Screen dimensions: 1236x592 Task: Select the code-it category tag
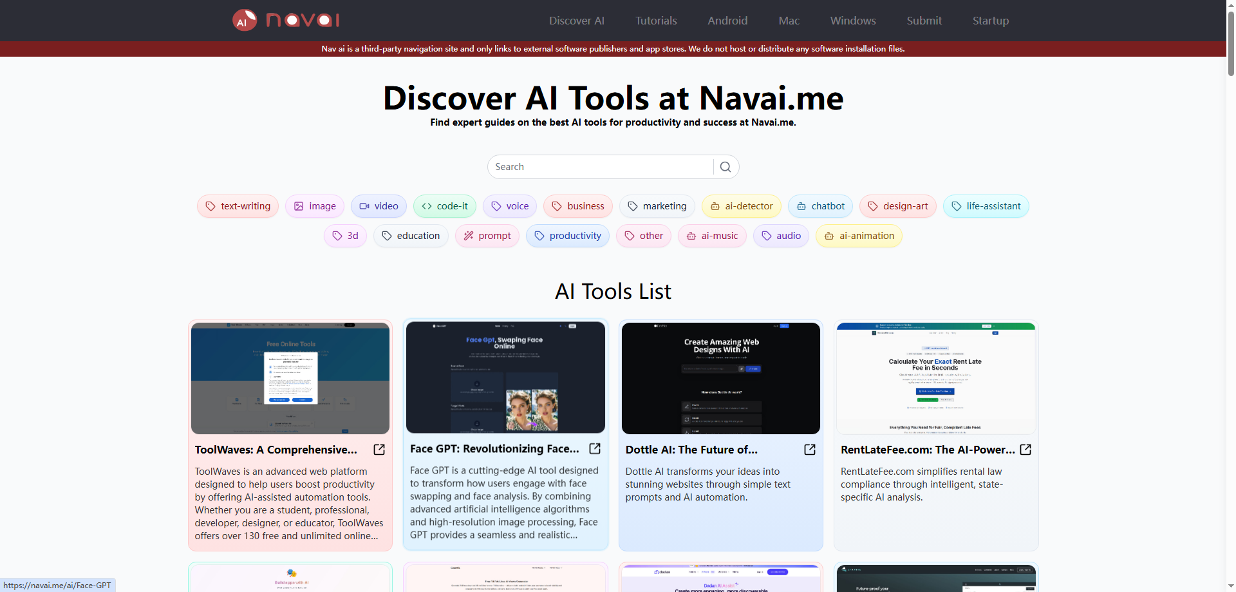(x=445, y=206)
